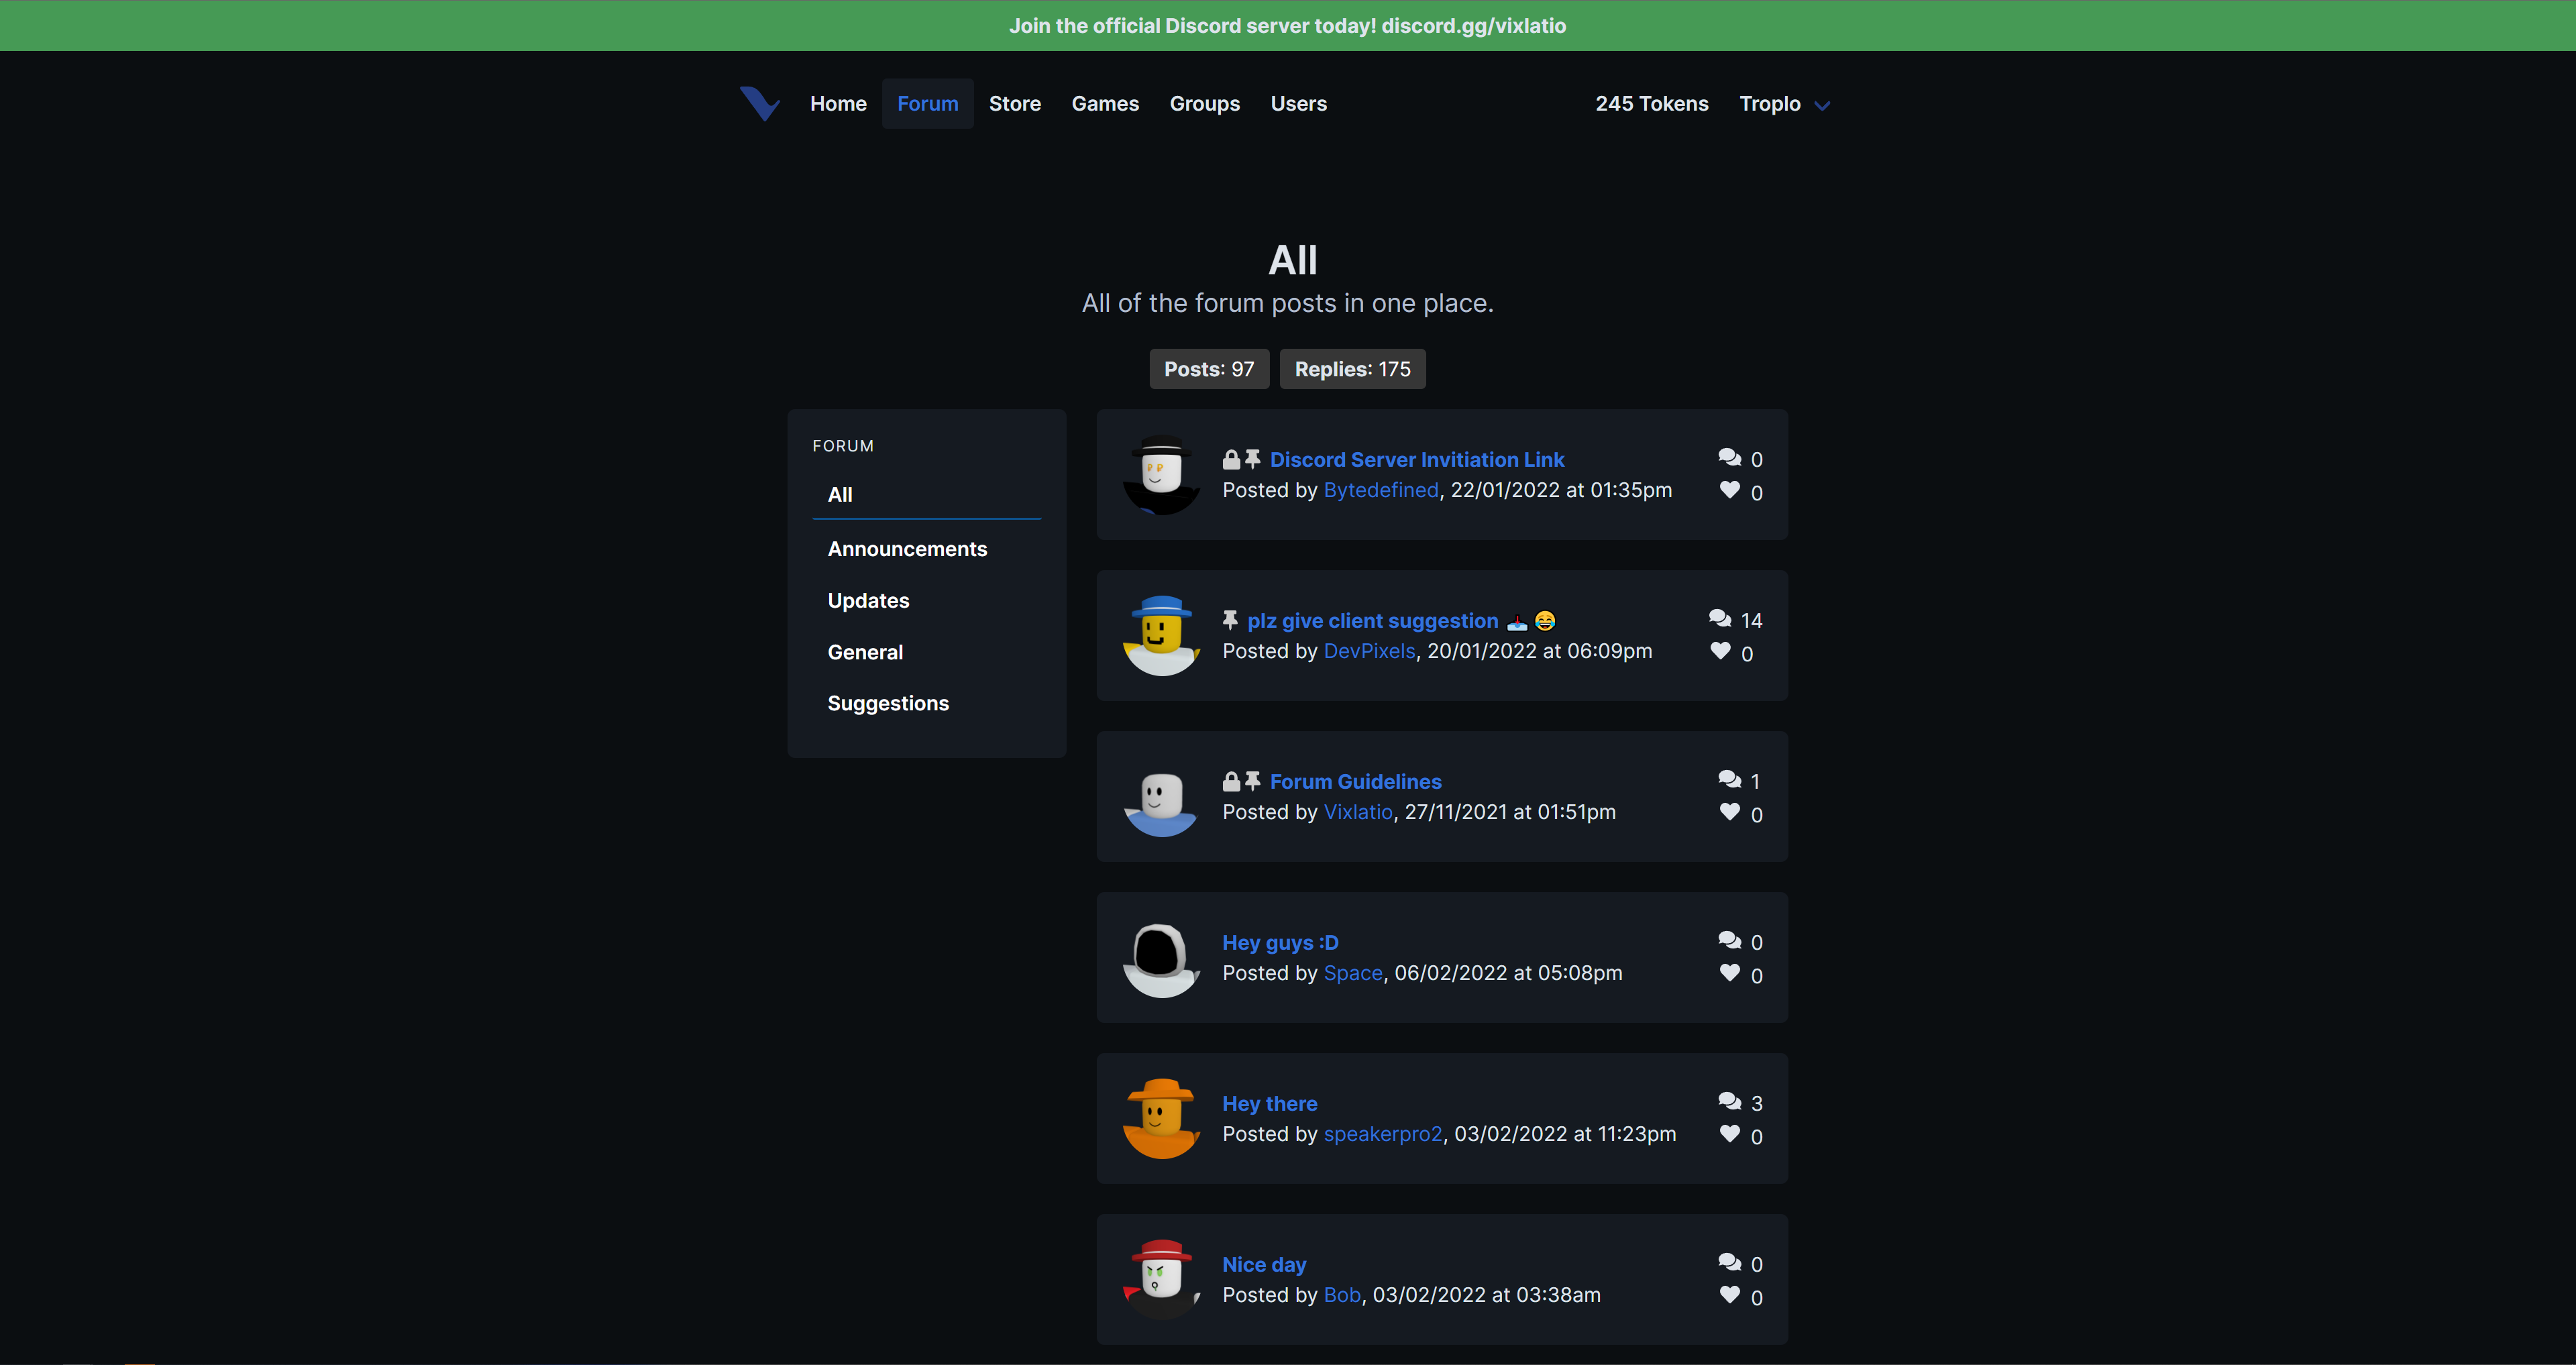Go to Games in the navigation bar
Screen dimensions: 2576x1365
pos(1105,104)
